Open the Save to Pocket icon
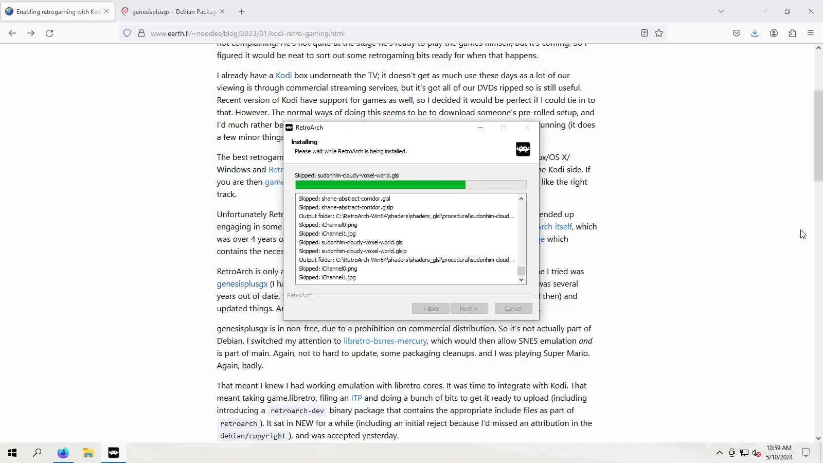Image resolution: width=823 pixels, height=463 pixels. coord(737,33)
